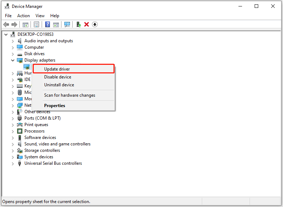Select the Sound, video and game controllers label
Viewport: 283px width, 207px height.
click(x=57, y=144)
